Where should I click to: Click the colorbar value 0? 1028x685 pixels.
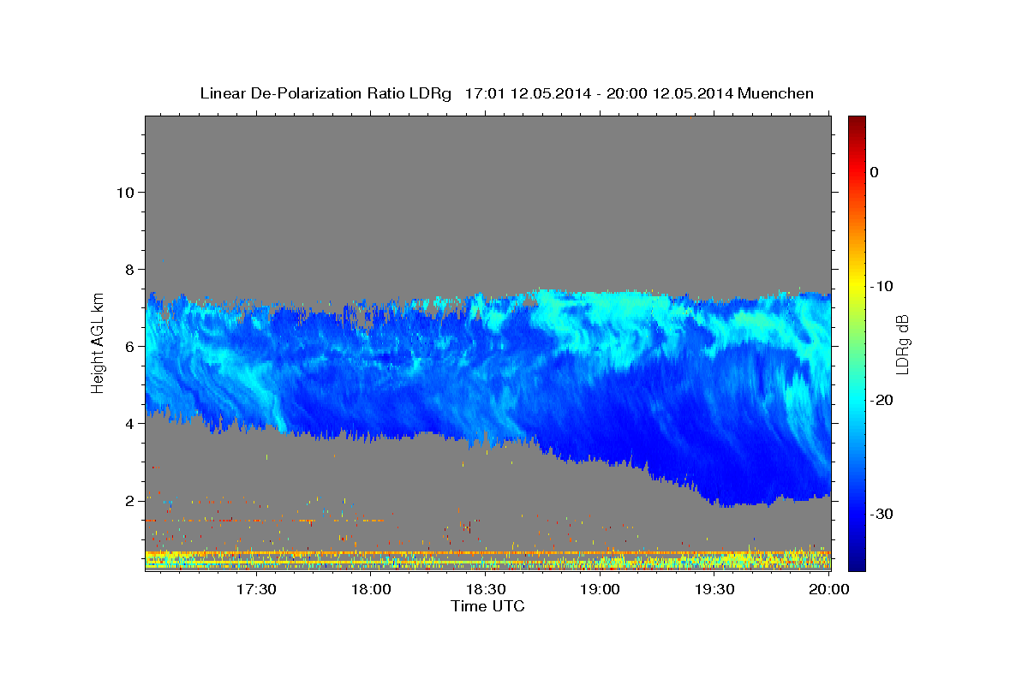[x=875, y=172]
